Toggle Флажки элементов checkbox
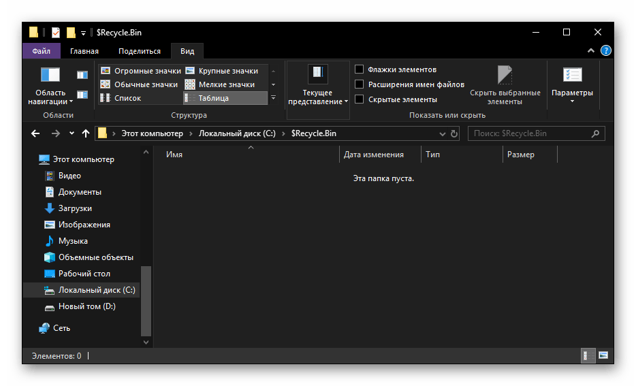The image size is (636, 386). pyautogui.click(x=359, y=69)
